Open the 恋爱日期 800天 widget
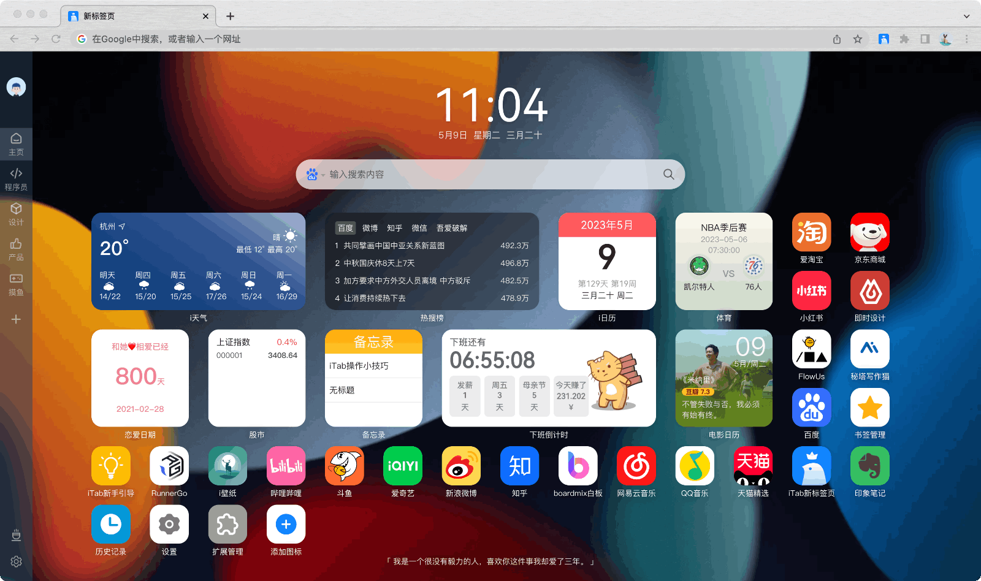 140,378
